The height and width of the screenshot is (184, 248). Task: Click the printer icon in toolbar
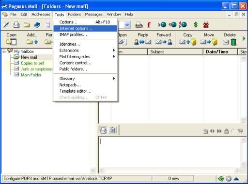(x=139, y=25)
